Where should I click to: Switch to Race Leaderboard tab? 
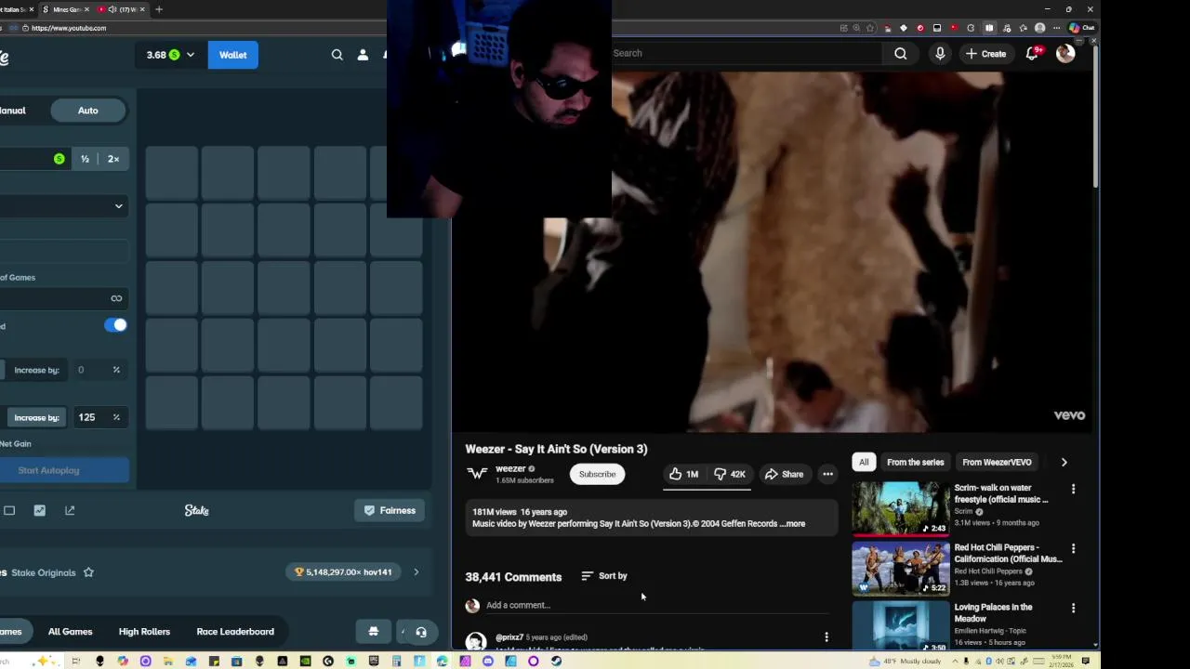235,632
